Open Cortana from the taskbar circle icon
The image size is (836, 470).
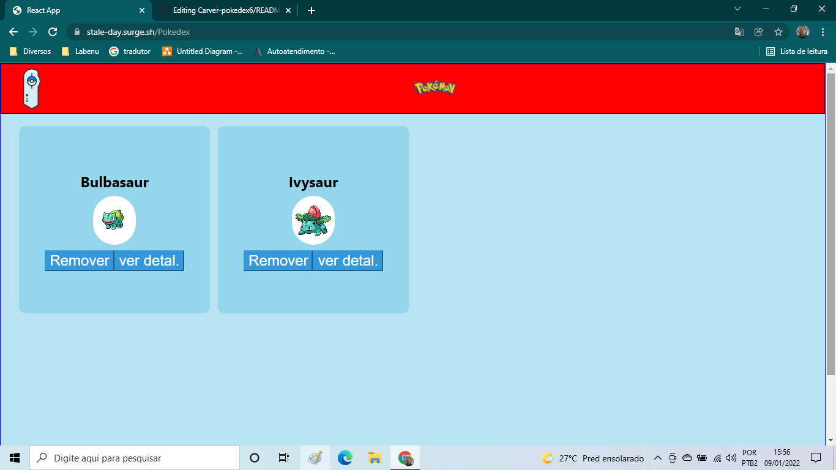[255, 458]
